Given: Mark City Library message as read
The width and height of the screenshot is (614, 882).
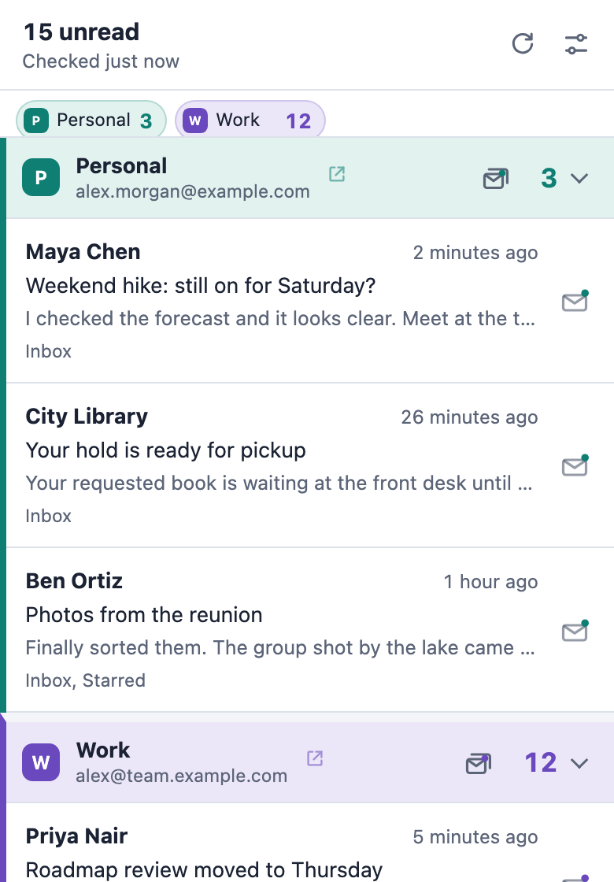Looking at the screenshot, I should coord(575,465).
